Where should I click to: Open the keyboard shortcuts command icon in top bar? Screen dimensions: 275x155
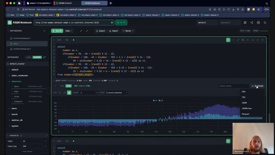coord(245,22)
